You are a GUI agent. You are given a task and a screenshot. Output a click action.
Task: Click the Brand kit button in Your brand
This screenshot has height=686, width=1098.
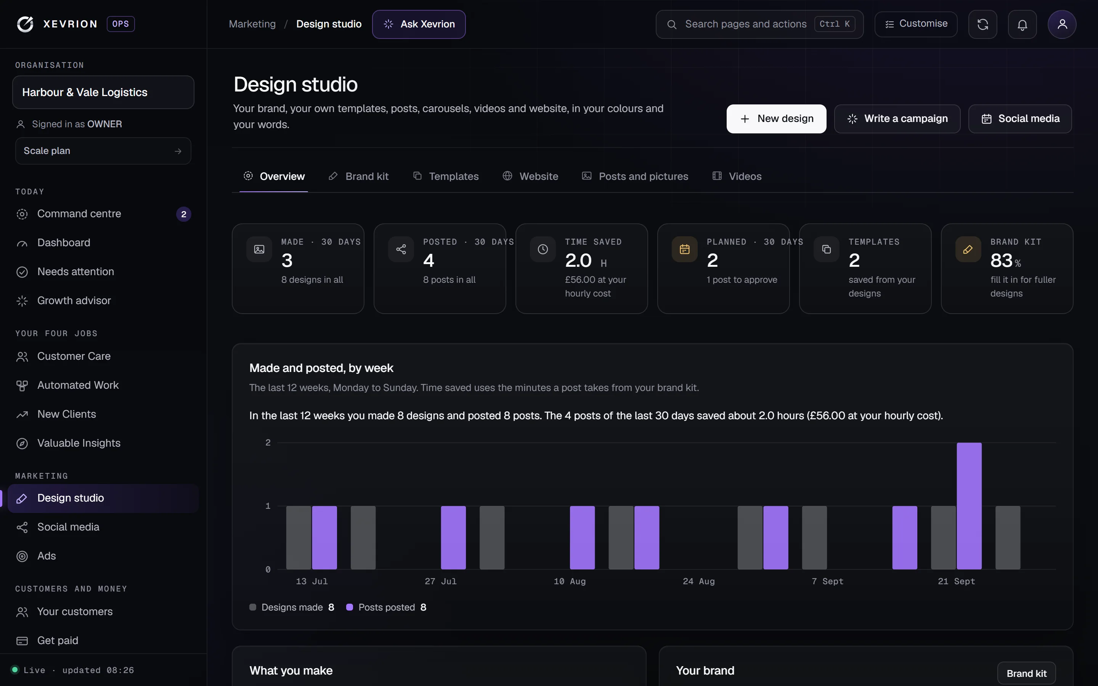(x=1026, y=674)
